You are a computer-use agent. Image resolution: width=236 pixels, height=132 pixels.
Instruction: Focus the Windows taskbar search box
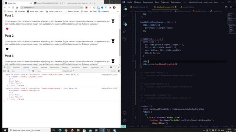[x=29, y=131]
